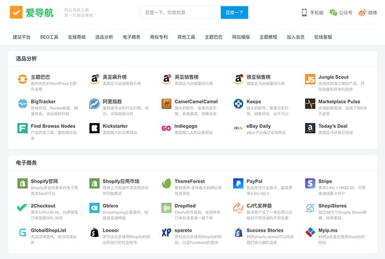This screenshot has height=259, width=385.
Task: Click the 电子商务 section heading
Action: click(x=26, y=163)
